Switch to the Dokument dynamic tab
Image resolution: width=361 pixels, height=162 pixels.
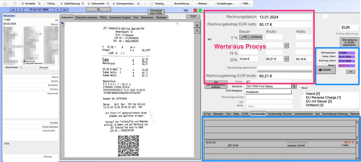point(86,18)
